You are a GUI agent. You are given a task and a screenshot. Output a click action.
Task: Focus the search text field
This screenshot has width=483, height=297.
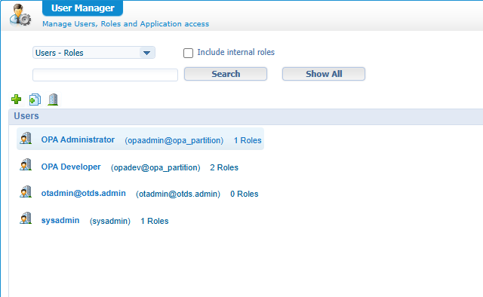pyautogui.click(x=106, y=75)
